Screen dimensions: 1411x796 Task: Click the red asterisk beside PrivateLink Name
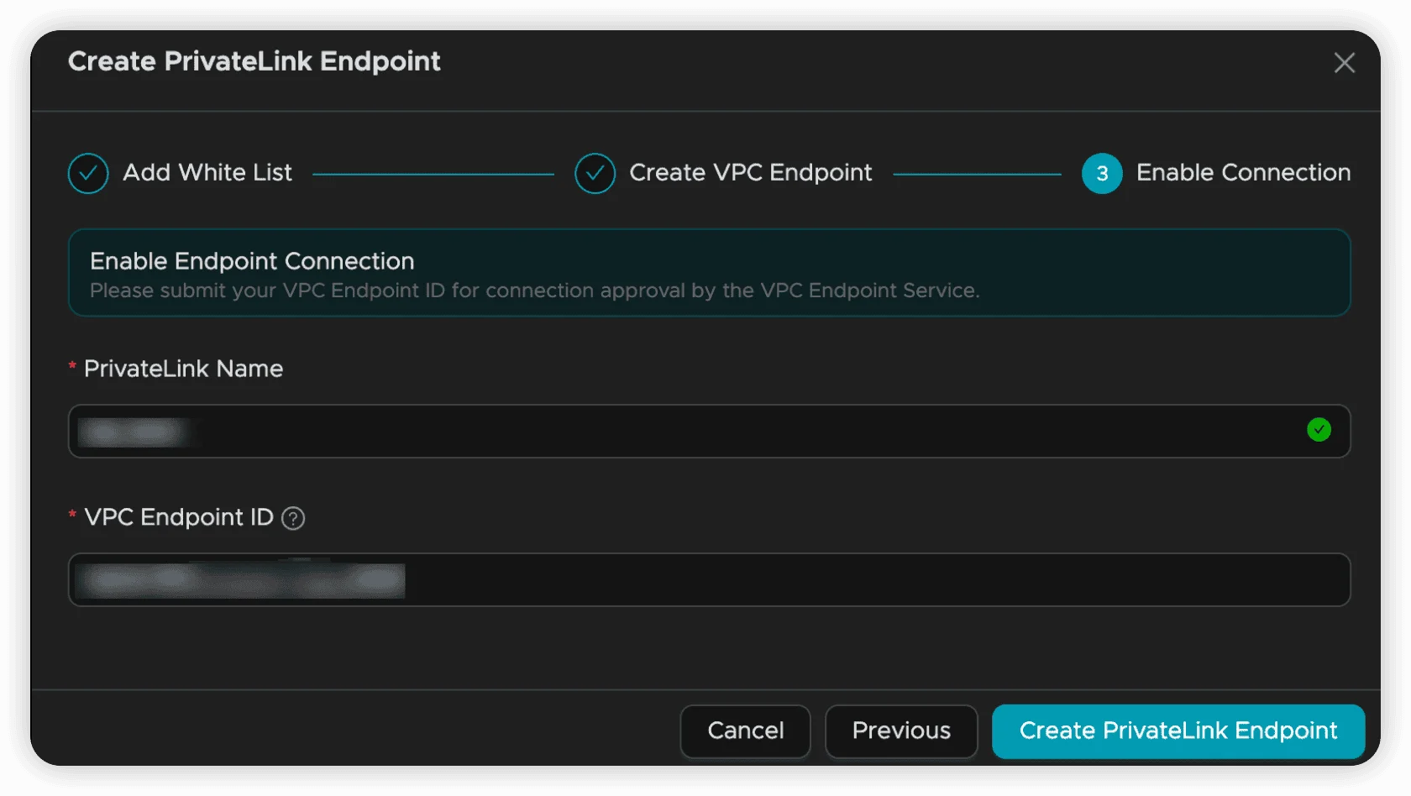point(72,367)
